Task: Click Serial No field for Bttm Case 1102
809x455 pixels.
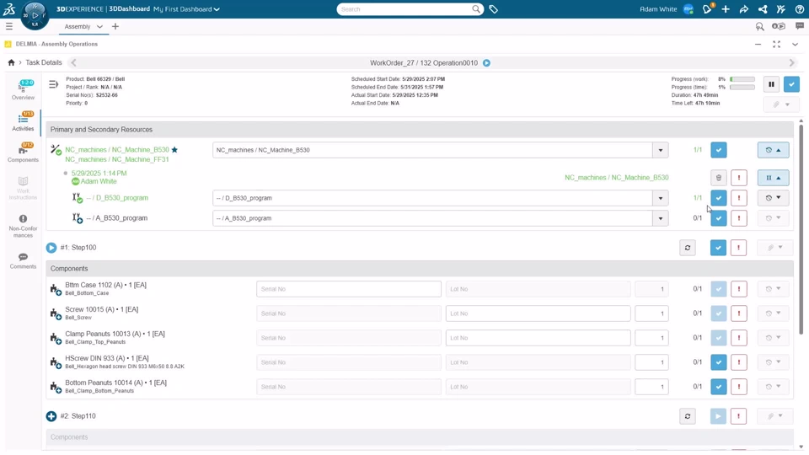Action: coord(349,289)
